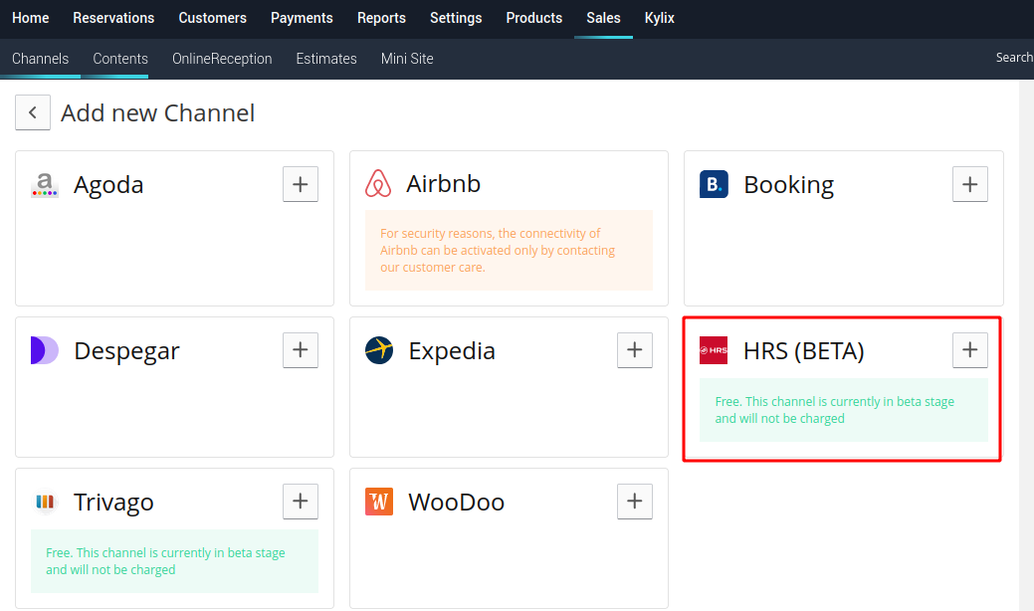Click the Trivago channel name

pyautogui.click(x=113, y=503)
